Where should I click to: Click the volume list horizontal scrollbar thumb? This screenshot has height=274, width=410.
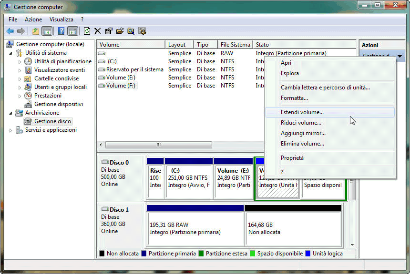point(158,145)
